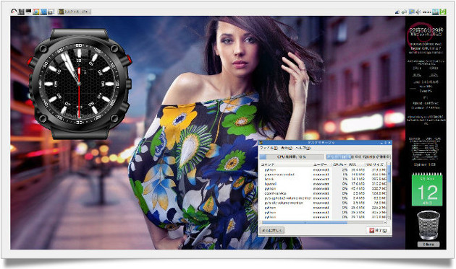Sort by the RSS column header

[x=357, y=164]
